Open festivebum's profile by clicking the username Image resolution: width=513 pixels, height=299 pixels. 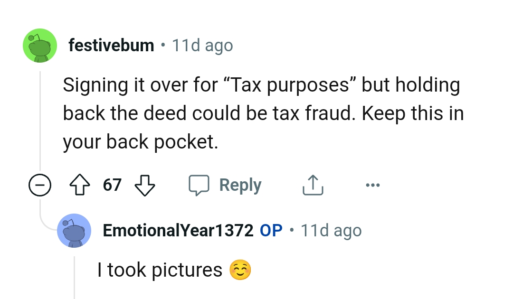pos(112,45)
